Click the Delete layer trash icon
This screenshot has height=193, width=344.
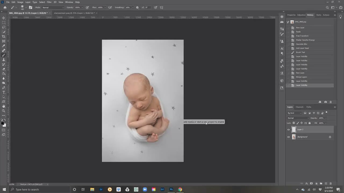(331, 184)
